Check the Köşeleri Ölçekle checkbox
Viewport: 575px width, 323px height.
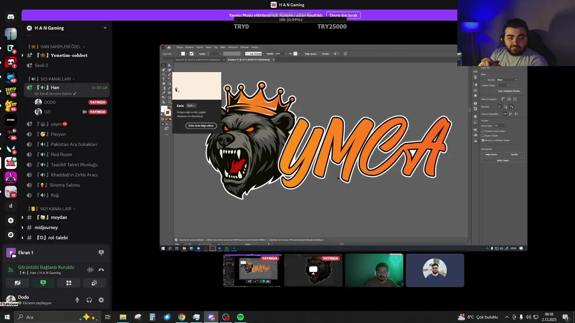coord(483,135)
